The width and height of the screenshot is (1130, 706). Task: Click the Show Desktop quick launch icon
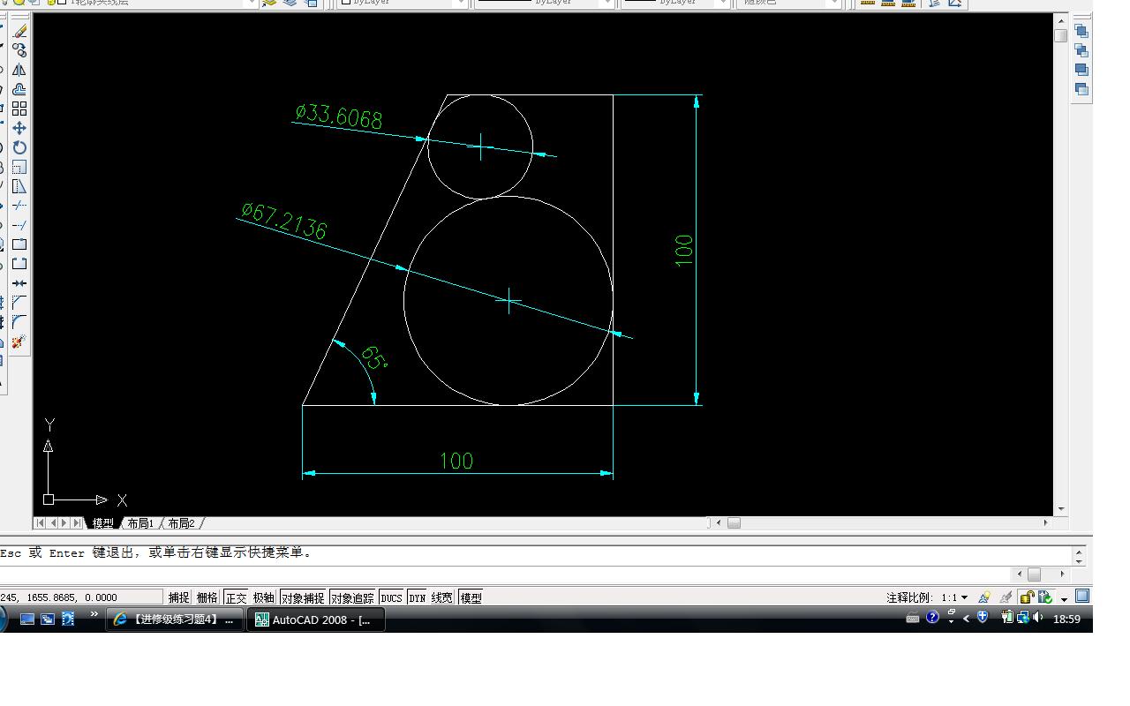27,619
